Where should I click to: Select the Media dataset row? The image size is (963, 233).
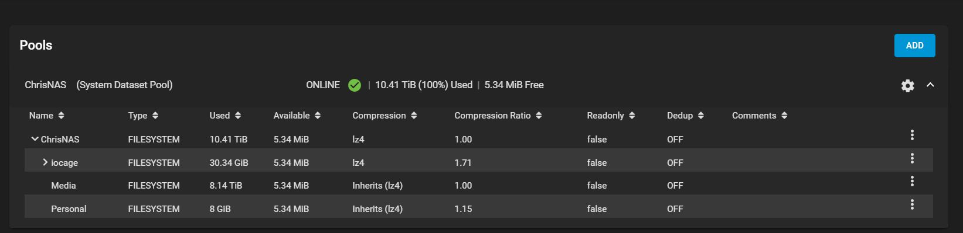coord(478,186)
